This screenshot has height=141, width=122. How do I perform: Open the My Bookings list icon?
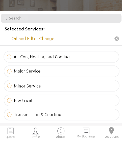[86, 131]
